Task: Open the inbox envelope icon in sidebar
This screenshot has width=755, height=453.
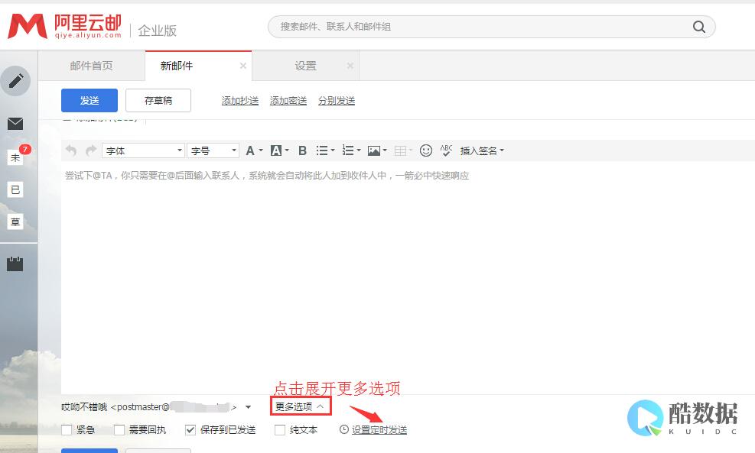Action: pos(15,124)
